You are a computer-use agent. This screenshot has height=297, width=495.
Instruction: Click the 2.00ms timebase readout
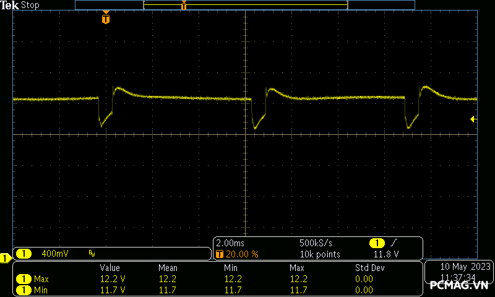point(230,243)
